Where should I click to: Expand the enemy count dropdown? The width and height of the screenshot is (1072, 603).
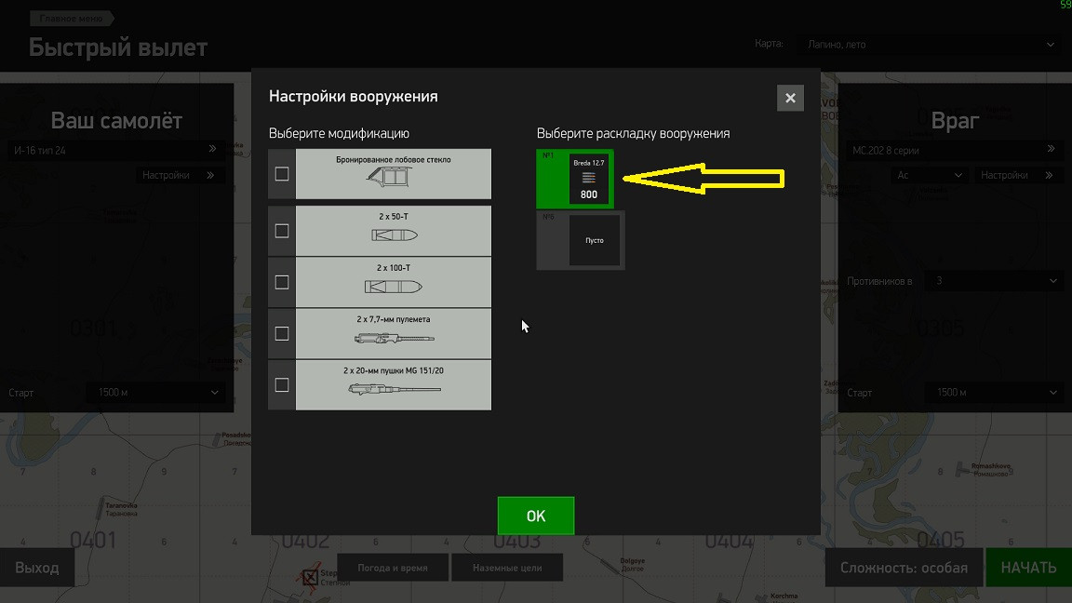[994, 281]
